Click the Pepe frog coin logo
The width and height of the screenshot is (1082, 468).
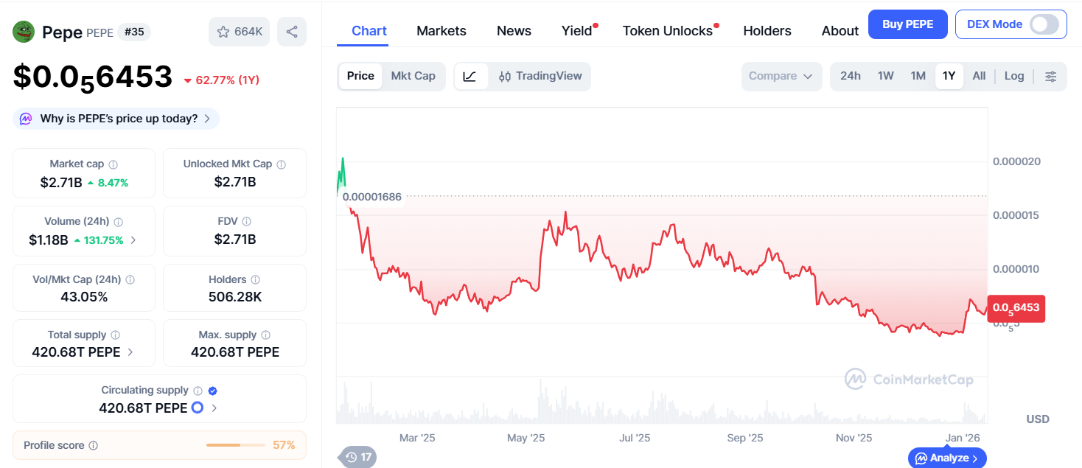pos(24,32)
